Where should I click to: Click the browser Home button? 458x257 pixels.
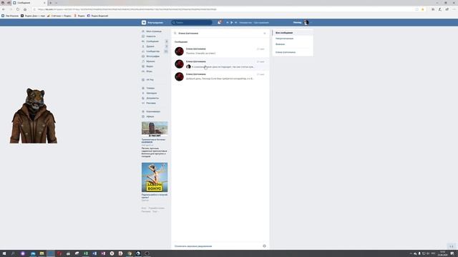click(x=25, y=9)
